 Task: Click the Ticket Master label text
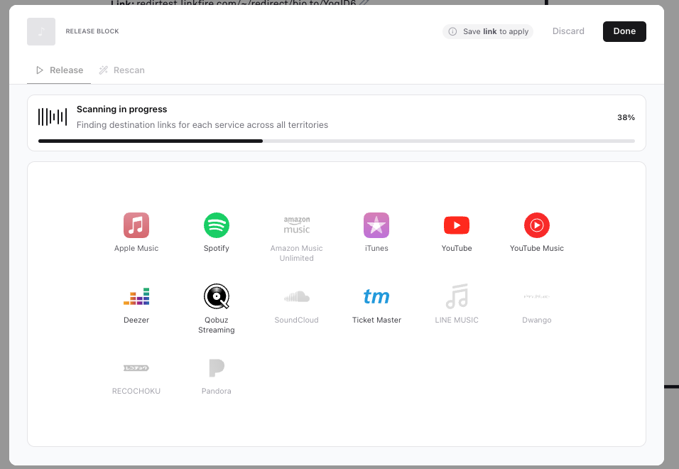[x=376, y=320]
